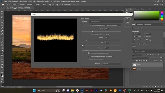The width and height of the screenshot is (165, 93).
Task: Select the Clone Stamp tool
Action: click(x=2, y=37)
